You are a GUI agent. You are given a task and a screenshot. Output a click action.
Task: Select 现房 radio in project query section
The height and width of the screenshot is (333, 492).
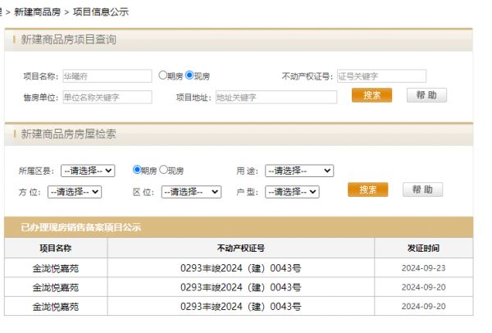[189, 75]
